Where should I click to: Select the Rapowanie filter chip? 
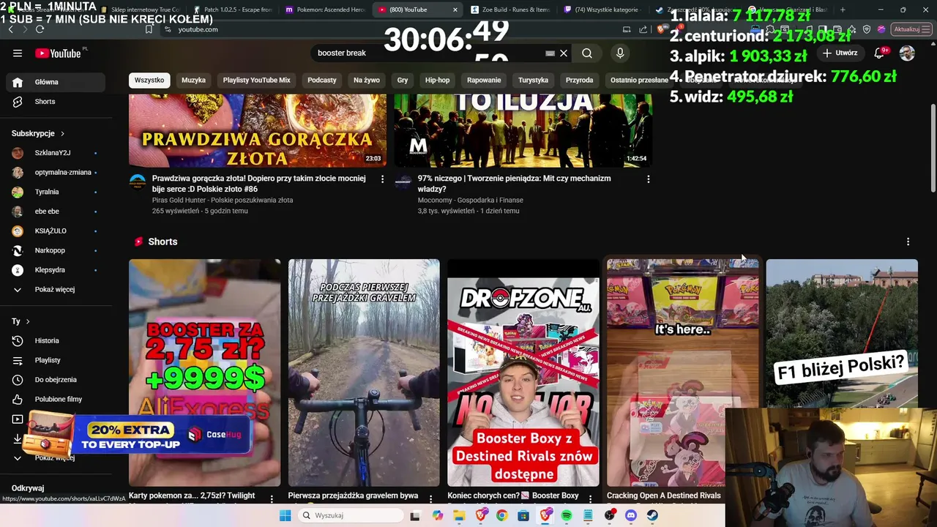click(x=484, y=80)
